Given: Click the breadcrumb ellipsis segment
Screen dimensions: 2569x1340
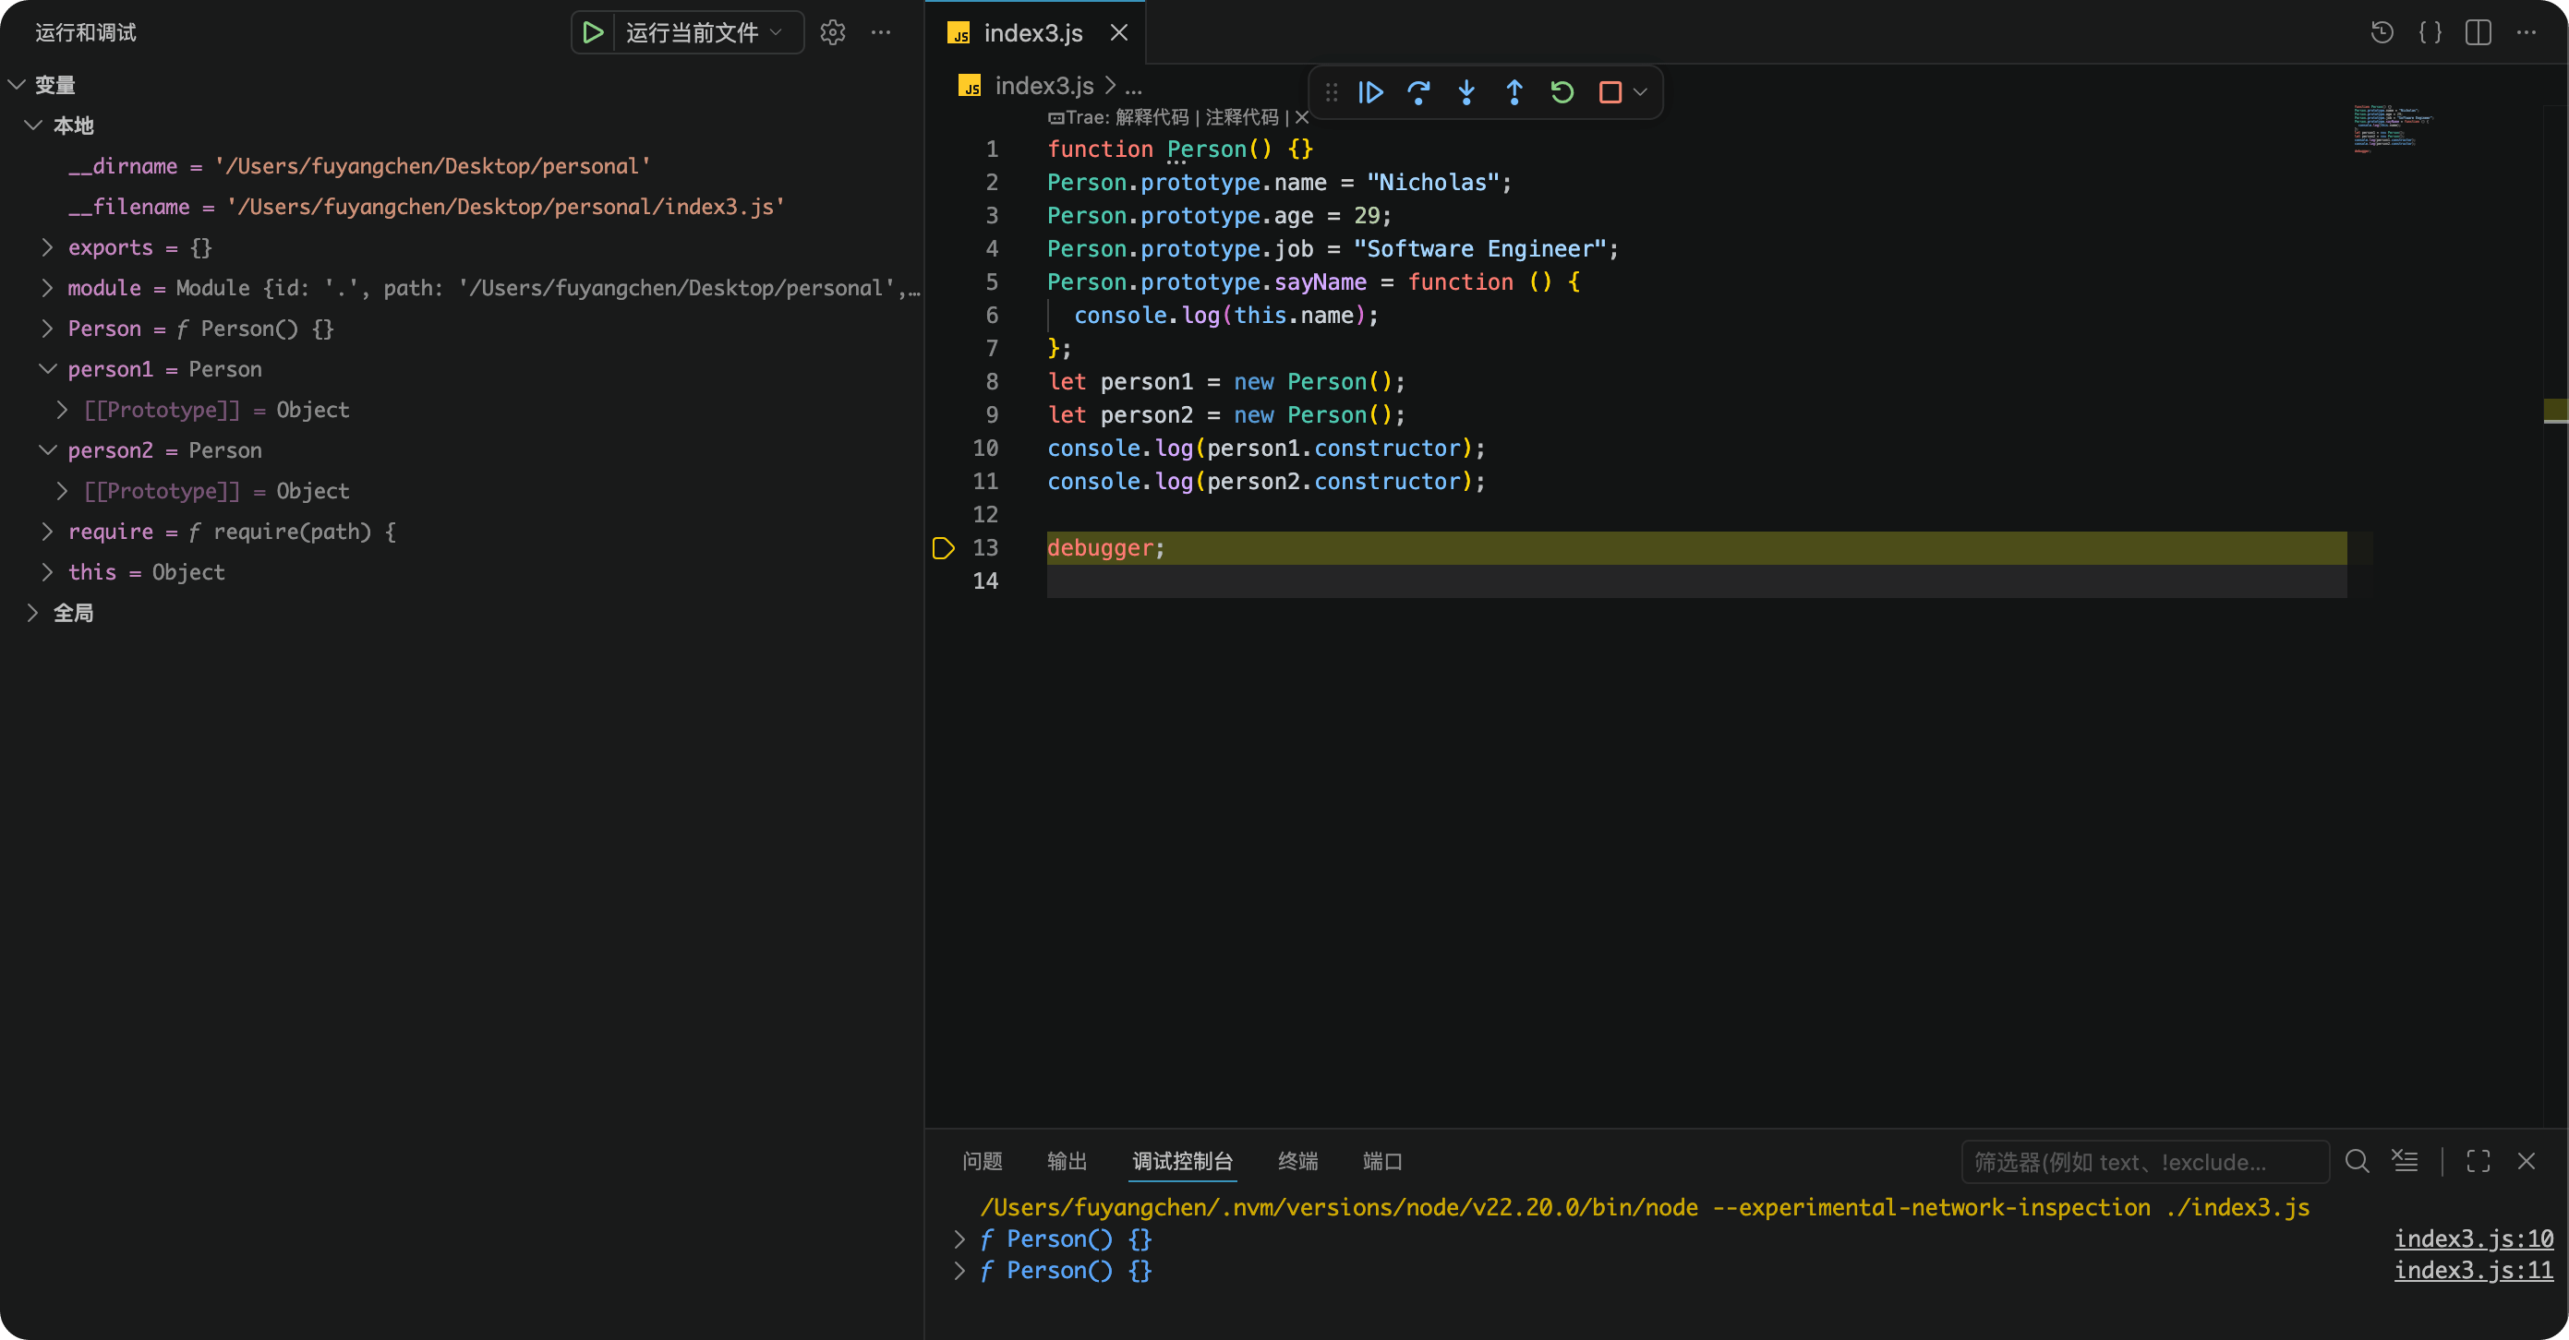Looking at the screenshot, I should click(1133, 87).
